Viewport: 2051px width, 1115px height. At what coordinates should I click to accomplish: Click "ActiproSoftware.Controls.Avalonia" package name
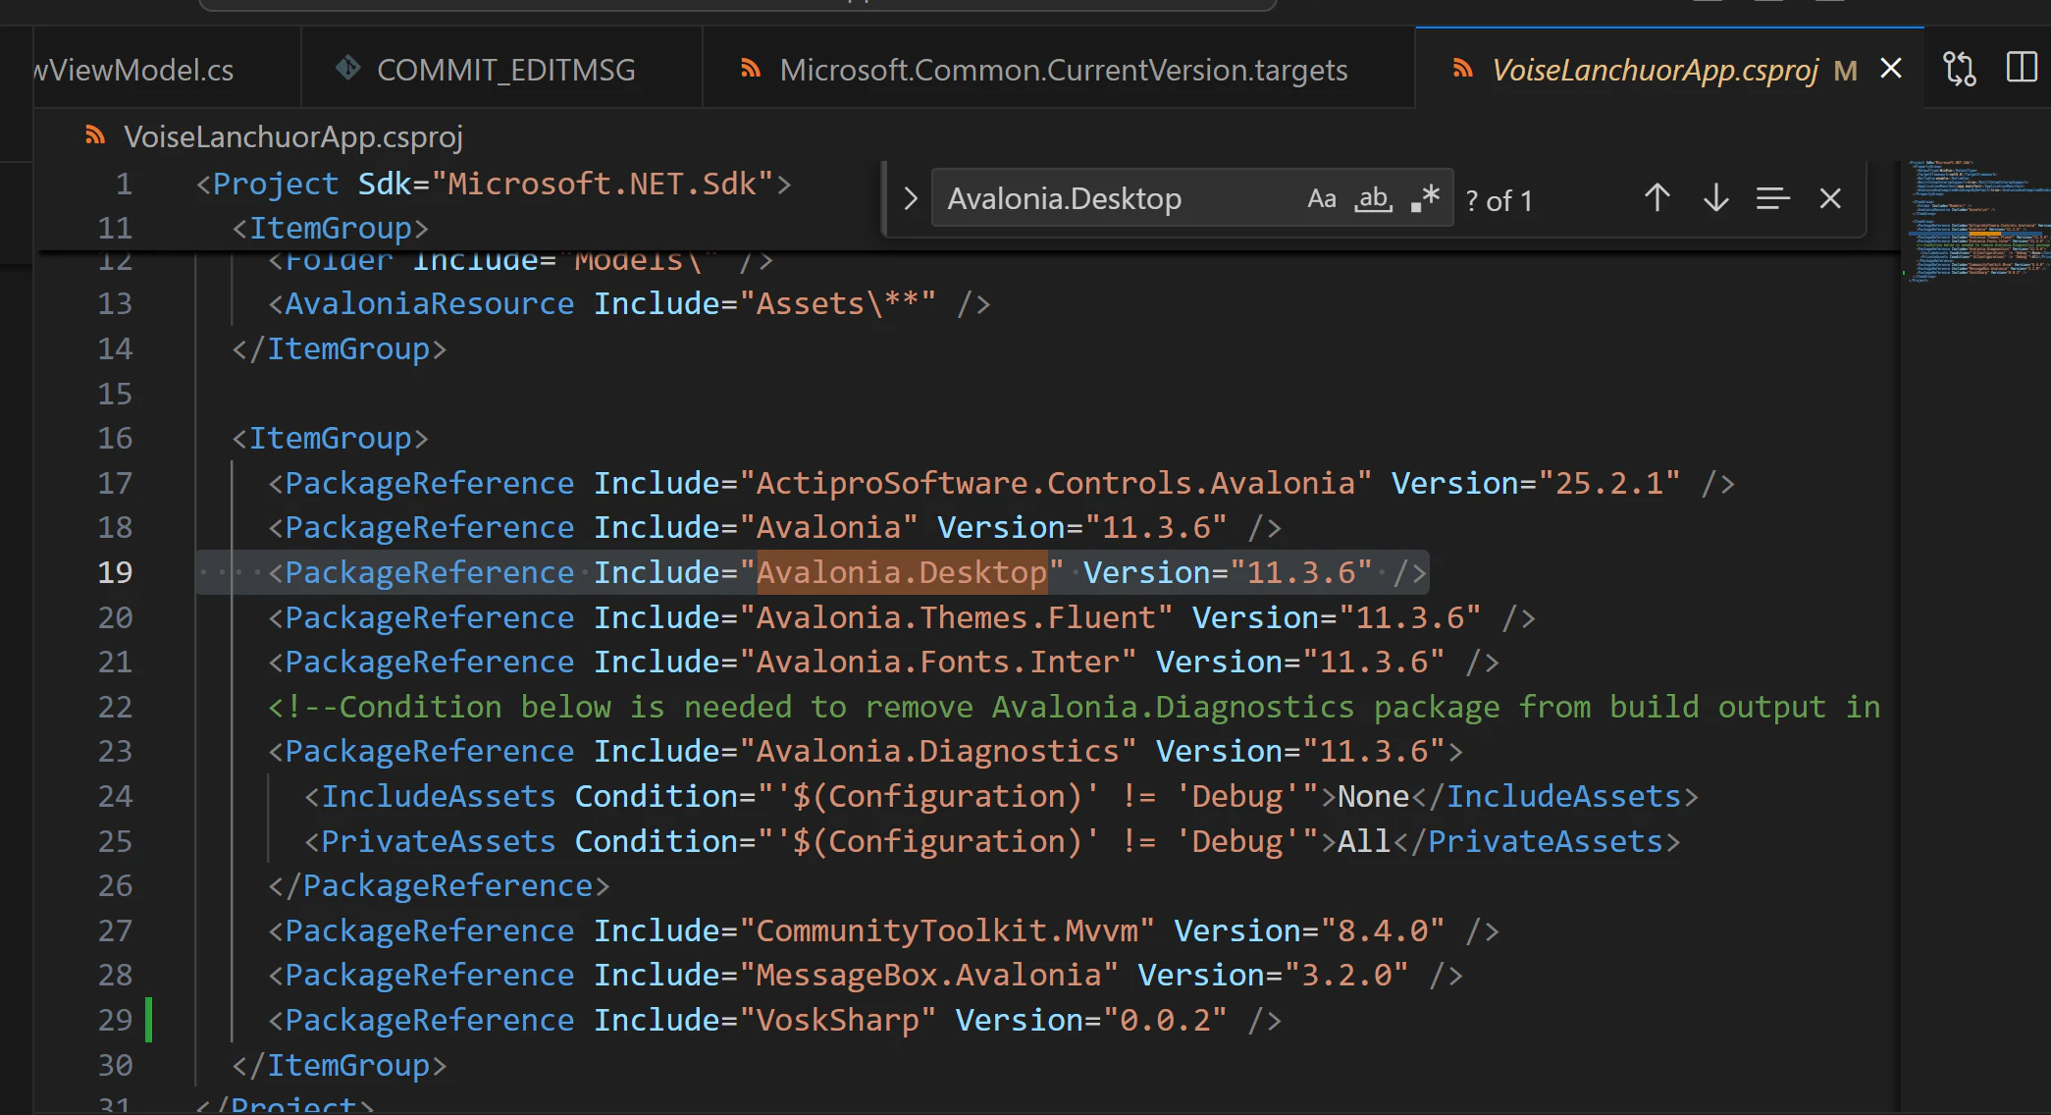pyautogui.click(x=1056, y=483)
